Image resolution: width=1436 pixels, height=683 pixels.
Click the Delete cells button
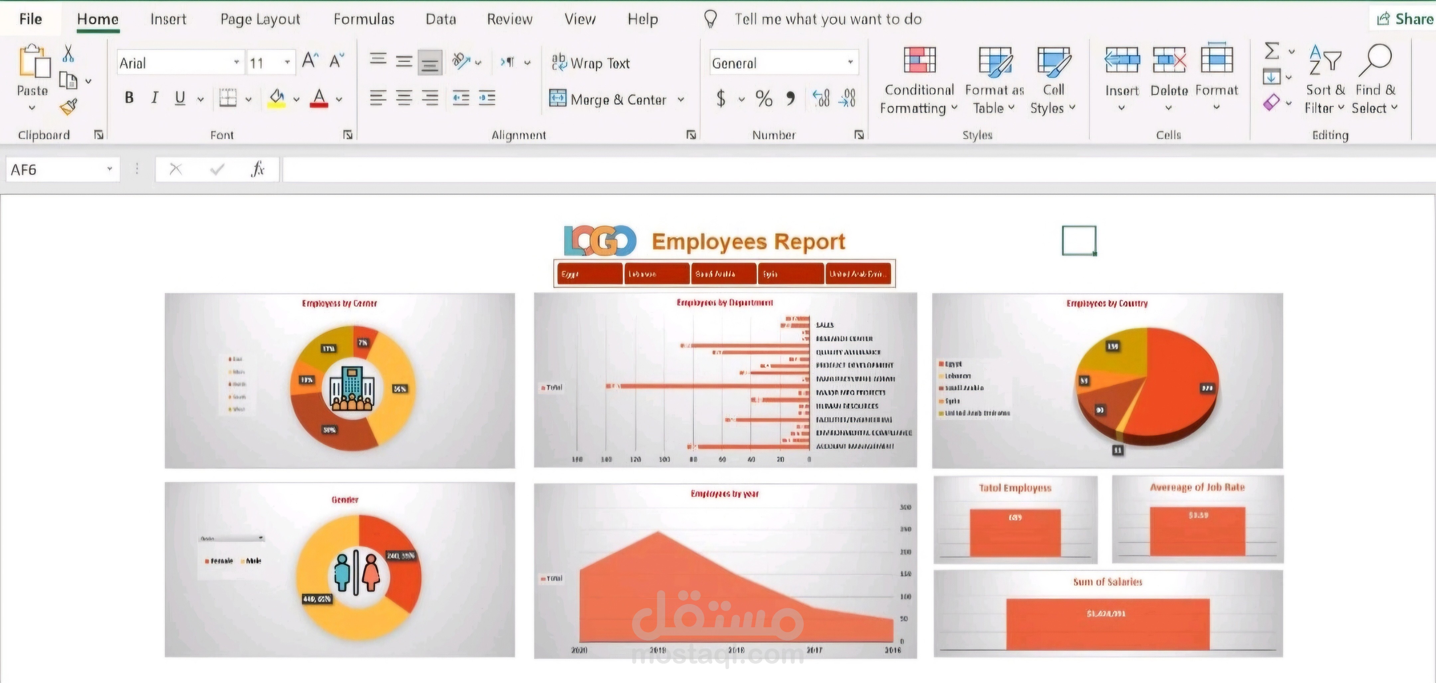tap(1169, 78)
